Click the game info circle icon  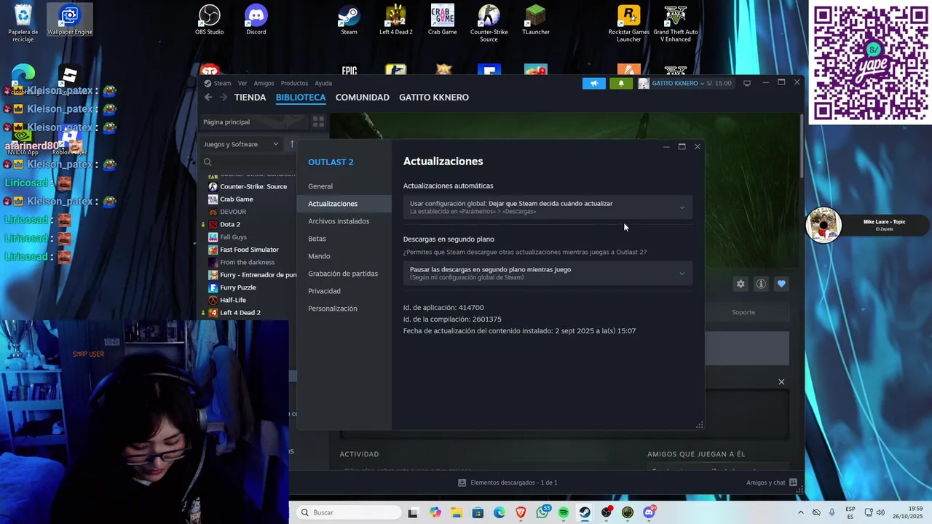coord(761,284)
